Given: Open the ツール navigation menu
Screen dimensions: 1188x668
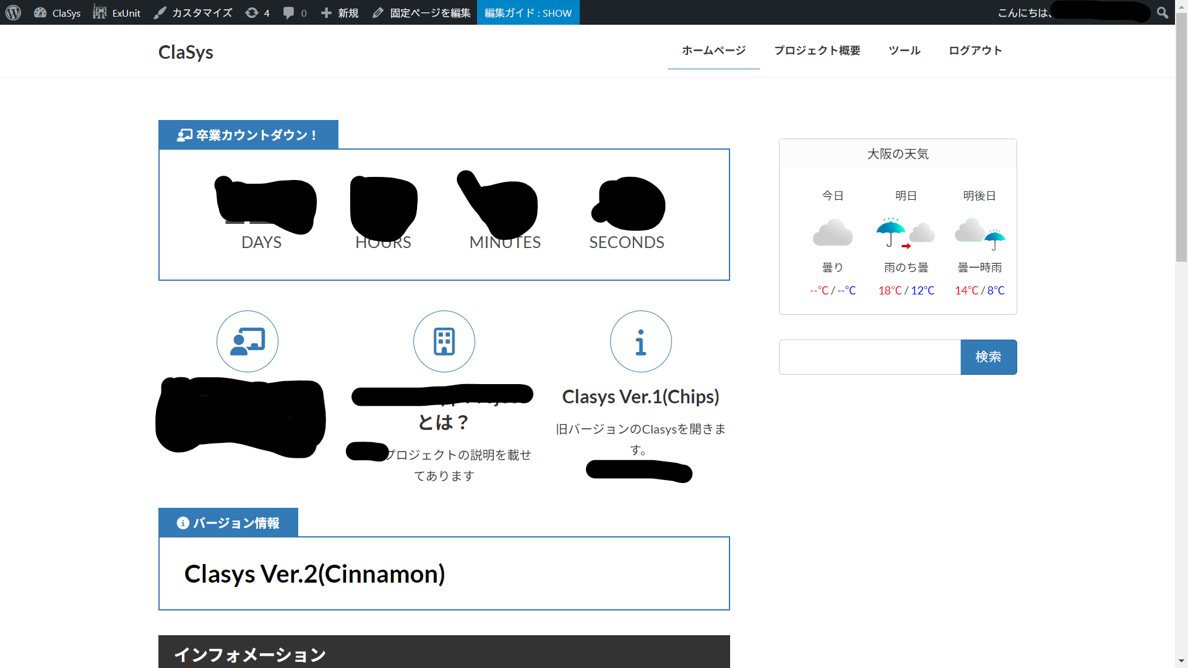Looking at the screenshot, I should tap(905, 51).
